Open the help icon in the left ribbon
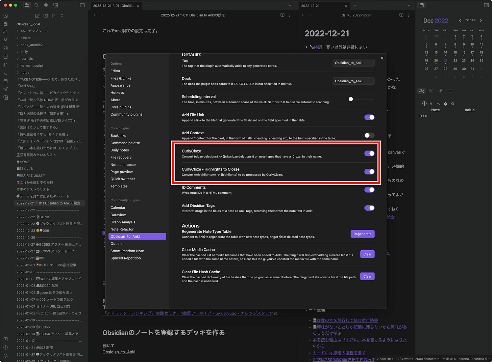This screenshot has width=492, height=362. click(5, 347)
